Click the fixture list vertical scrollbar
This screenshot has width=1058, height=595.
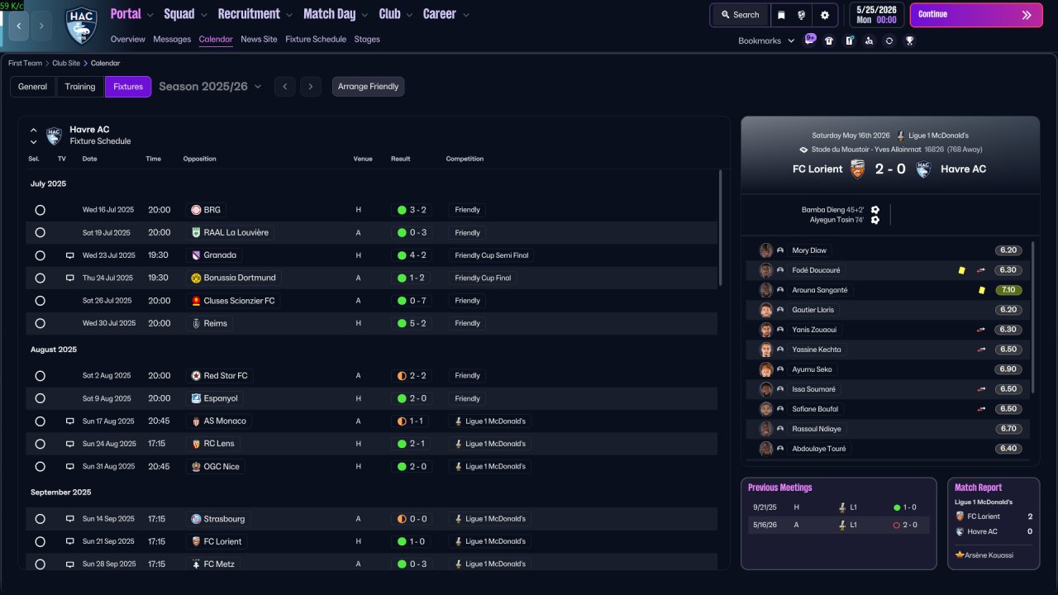point(721,227)
